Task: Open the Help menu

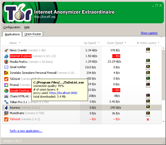Action: (27, 27)
